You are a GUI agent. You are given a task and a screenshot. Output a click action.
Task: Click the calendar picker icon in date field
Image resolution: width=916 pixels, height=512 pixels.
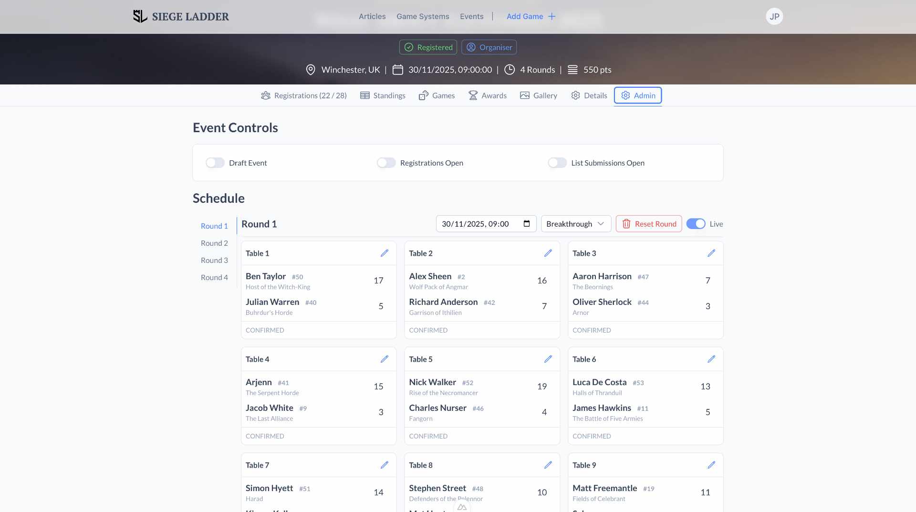point(527,224)
